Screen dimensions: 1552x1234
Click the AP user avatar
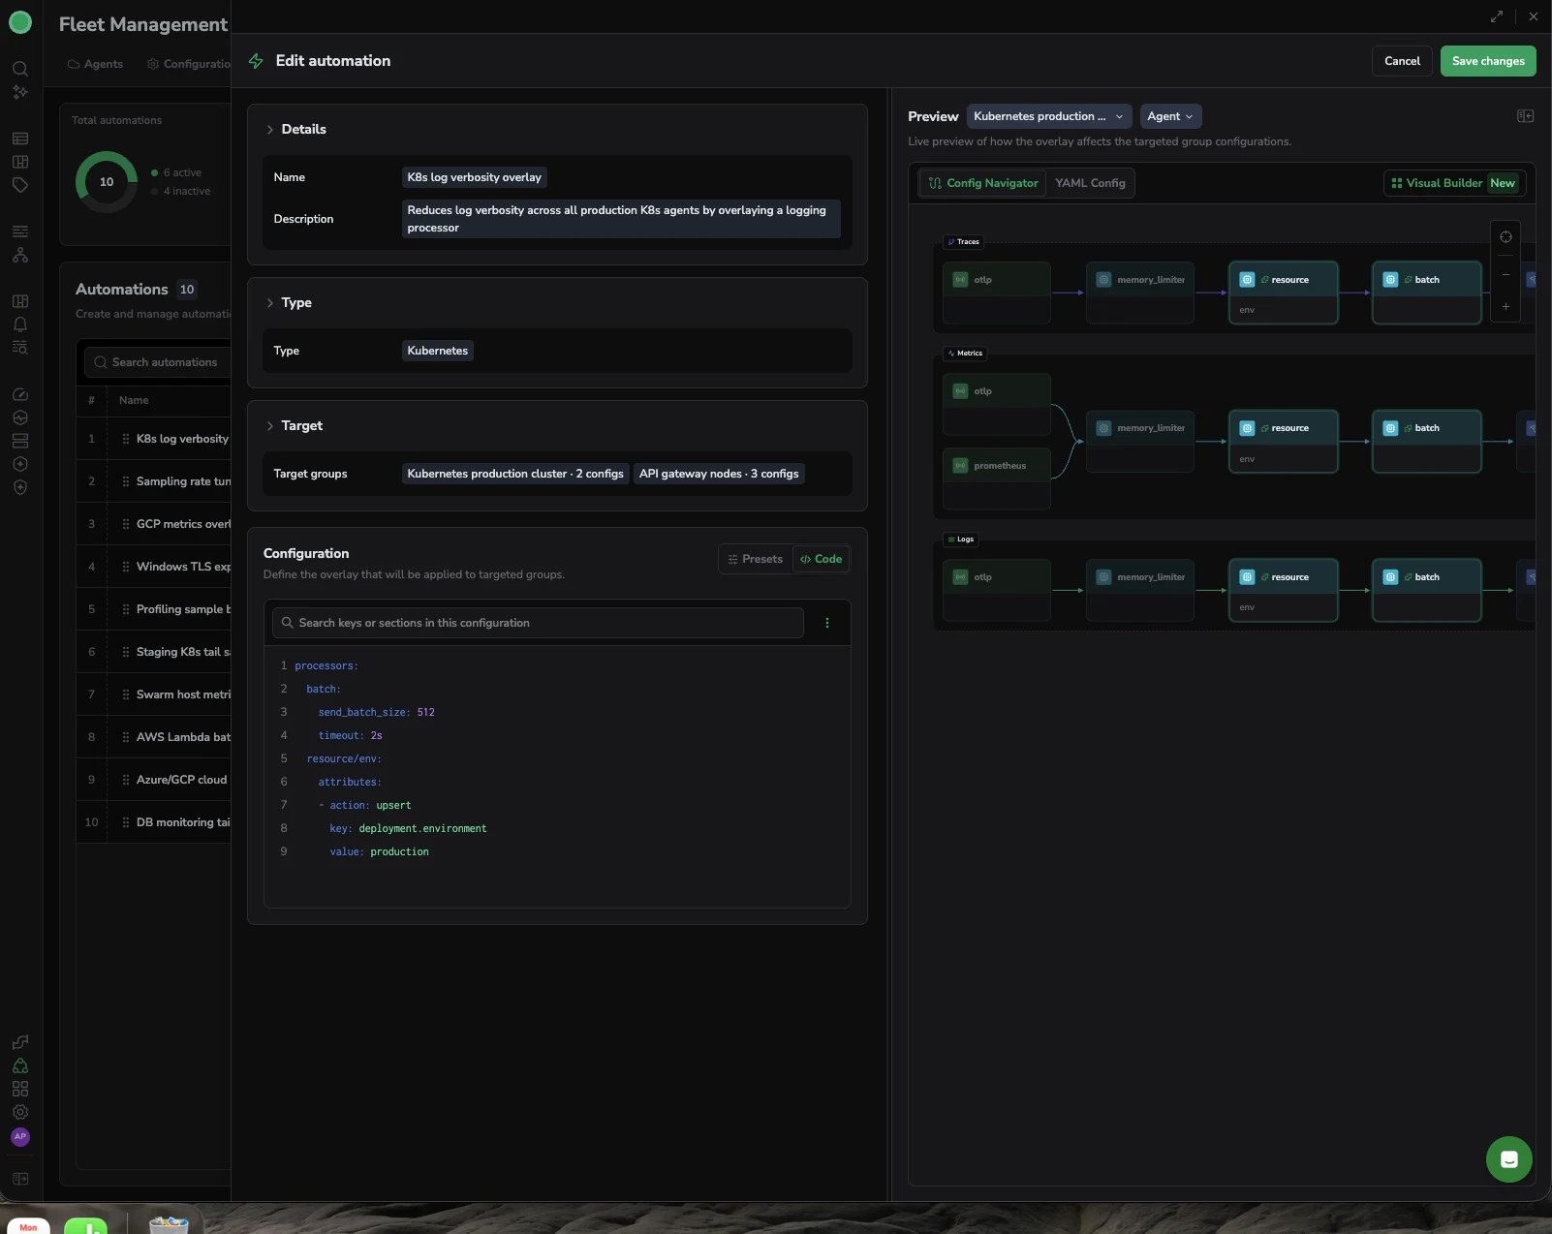[x=19, y=1137]
